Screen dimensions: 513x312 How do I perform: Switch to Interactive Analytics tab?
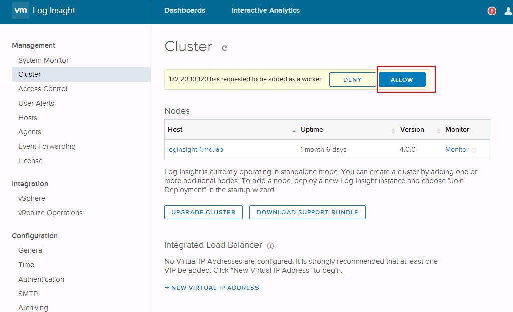click(266, 10)
